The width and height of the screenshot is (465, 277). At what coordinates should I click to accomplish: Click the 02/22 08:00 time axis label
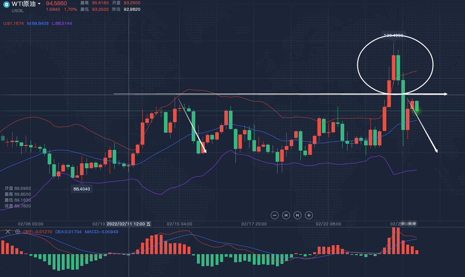pyautogui.click(x=328, y=224)
